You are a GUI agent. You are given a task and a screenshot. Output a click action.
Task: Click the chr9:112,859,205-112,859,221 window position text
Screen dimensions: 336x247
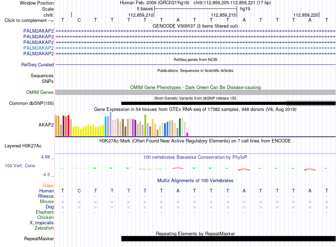click(x=232, y=3)
